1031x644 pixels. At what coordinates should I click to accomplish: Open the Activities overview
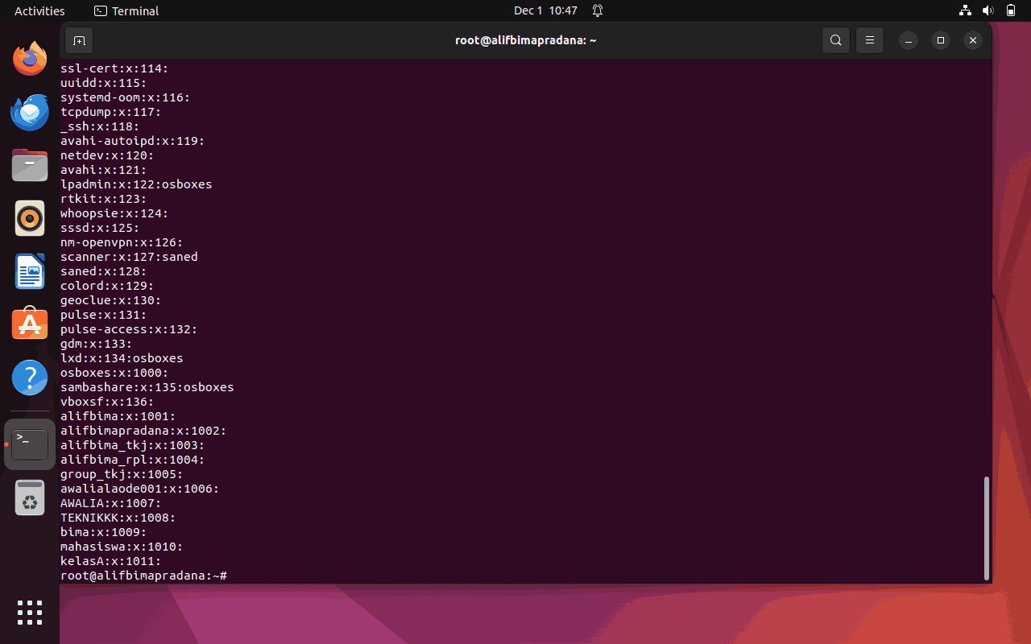pos(39,10)
